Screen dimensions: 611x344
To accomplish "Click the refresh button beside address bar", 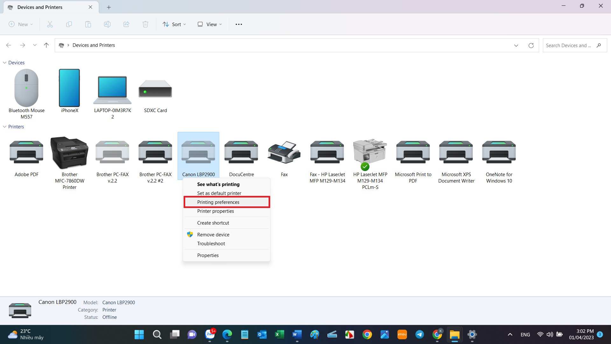I will click(x=531, y=46).
